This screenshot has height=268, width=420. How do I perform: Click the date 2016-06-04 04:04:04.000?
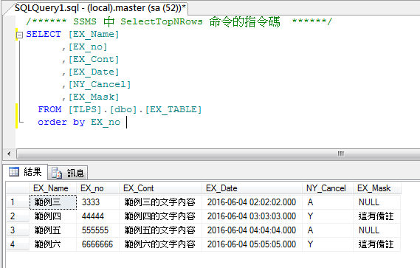click(252, 230)
